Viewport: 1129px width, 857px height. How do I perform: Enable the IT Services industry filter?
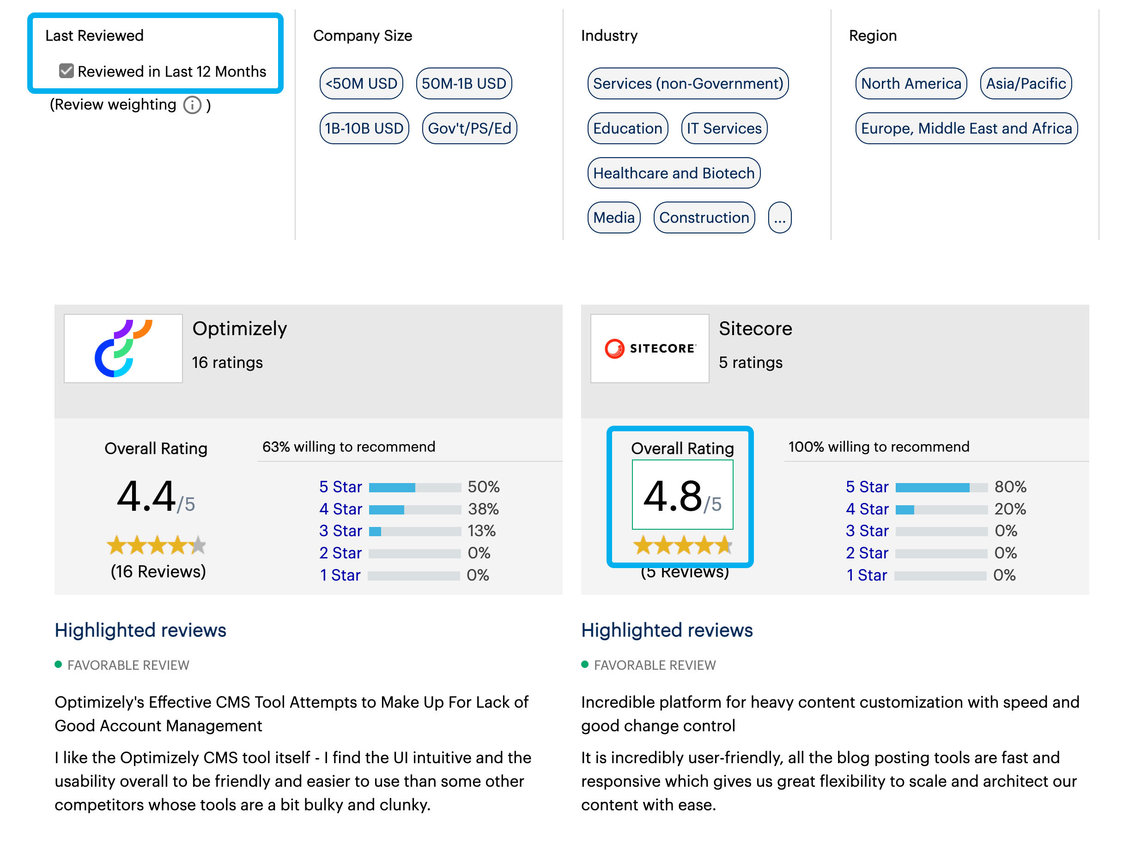(x=724, y=128)
